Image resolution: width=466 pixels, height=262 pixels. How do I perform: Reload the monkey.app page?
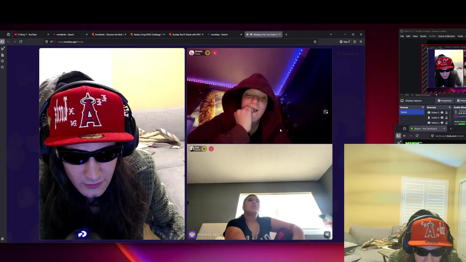point(21,41)
